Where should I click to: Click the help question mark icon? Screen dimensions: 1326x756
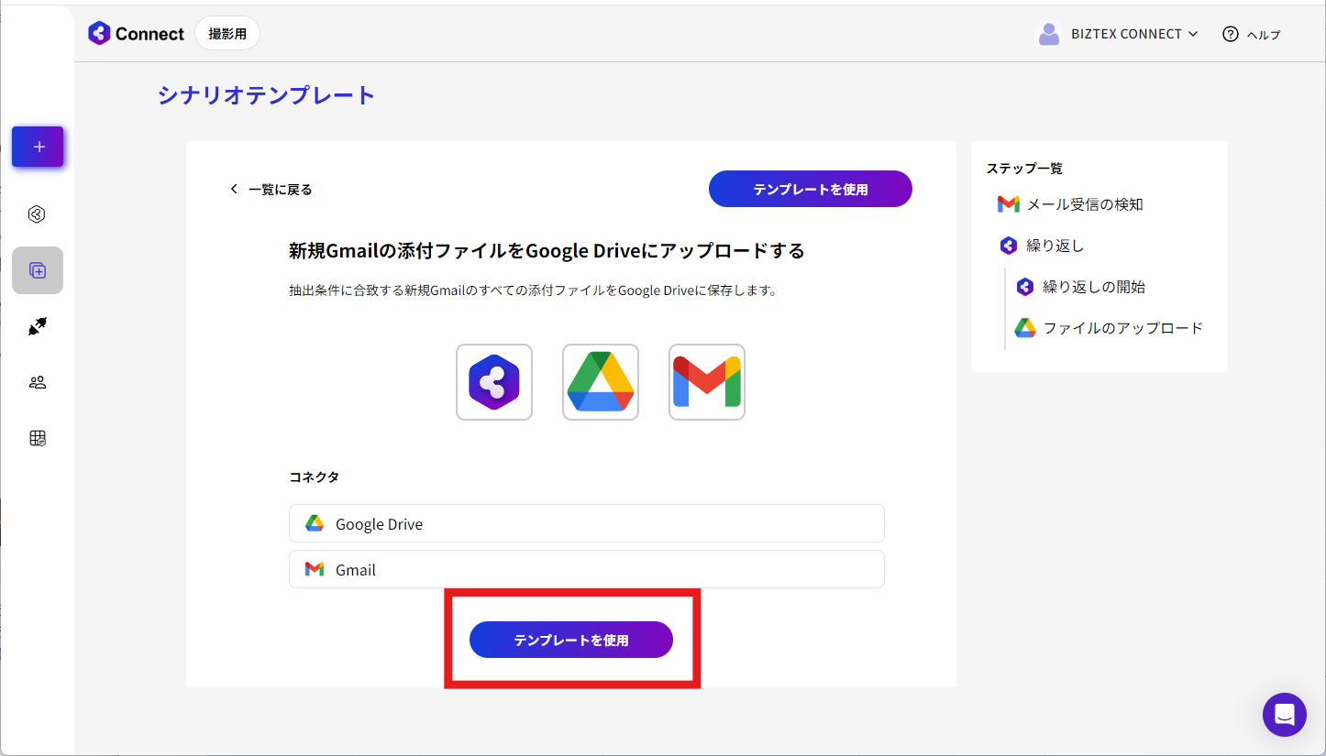click(x=1231, y=34)
